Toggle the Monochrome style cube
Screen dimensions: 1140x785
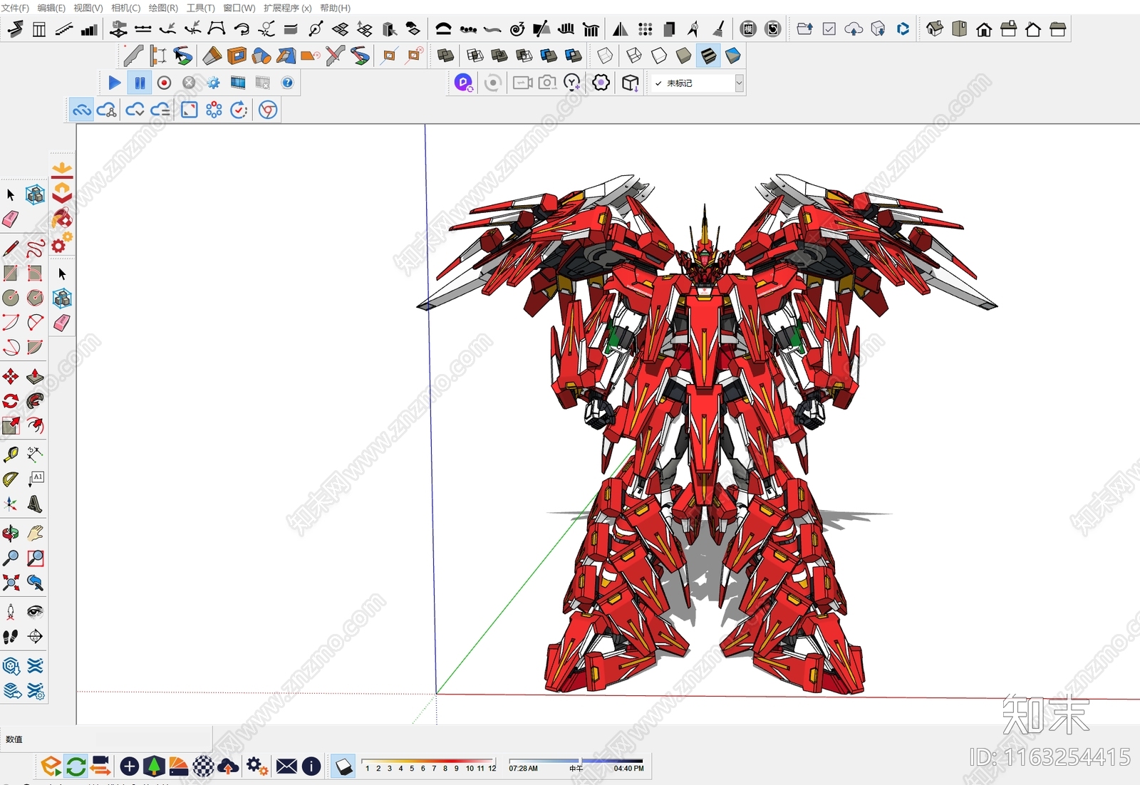[733, 56]
